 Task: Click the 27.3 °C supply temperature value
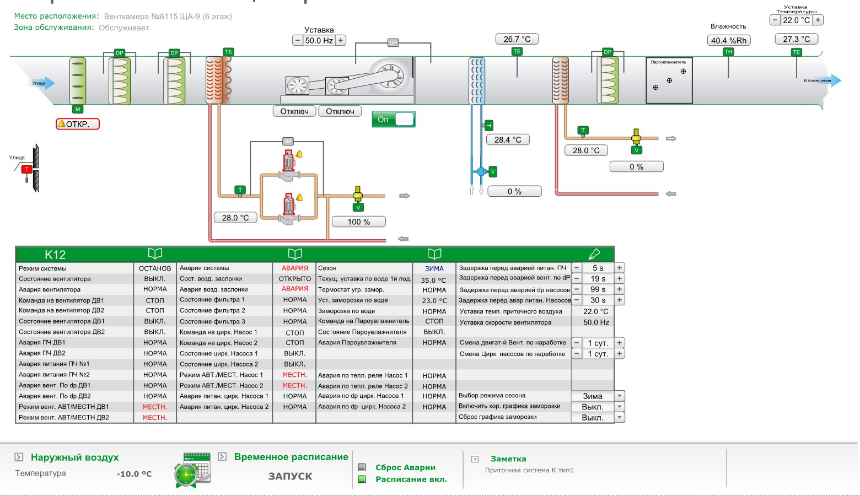pyautogui.click(x=797, y=39)
